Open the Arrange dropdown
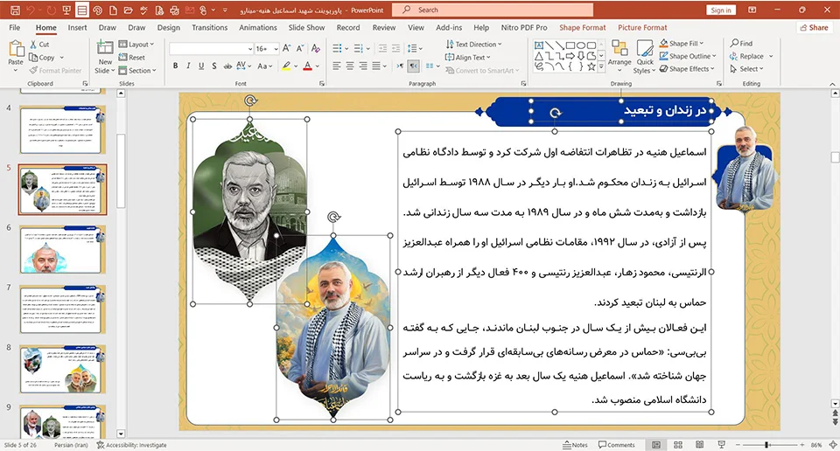 click(x=619, y=57)
